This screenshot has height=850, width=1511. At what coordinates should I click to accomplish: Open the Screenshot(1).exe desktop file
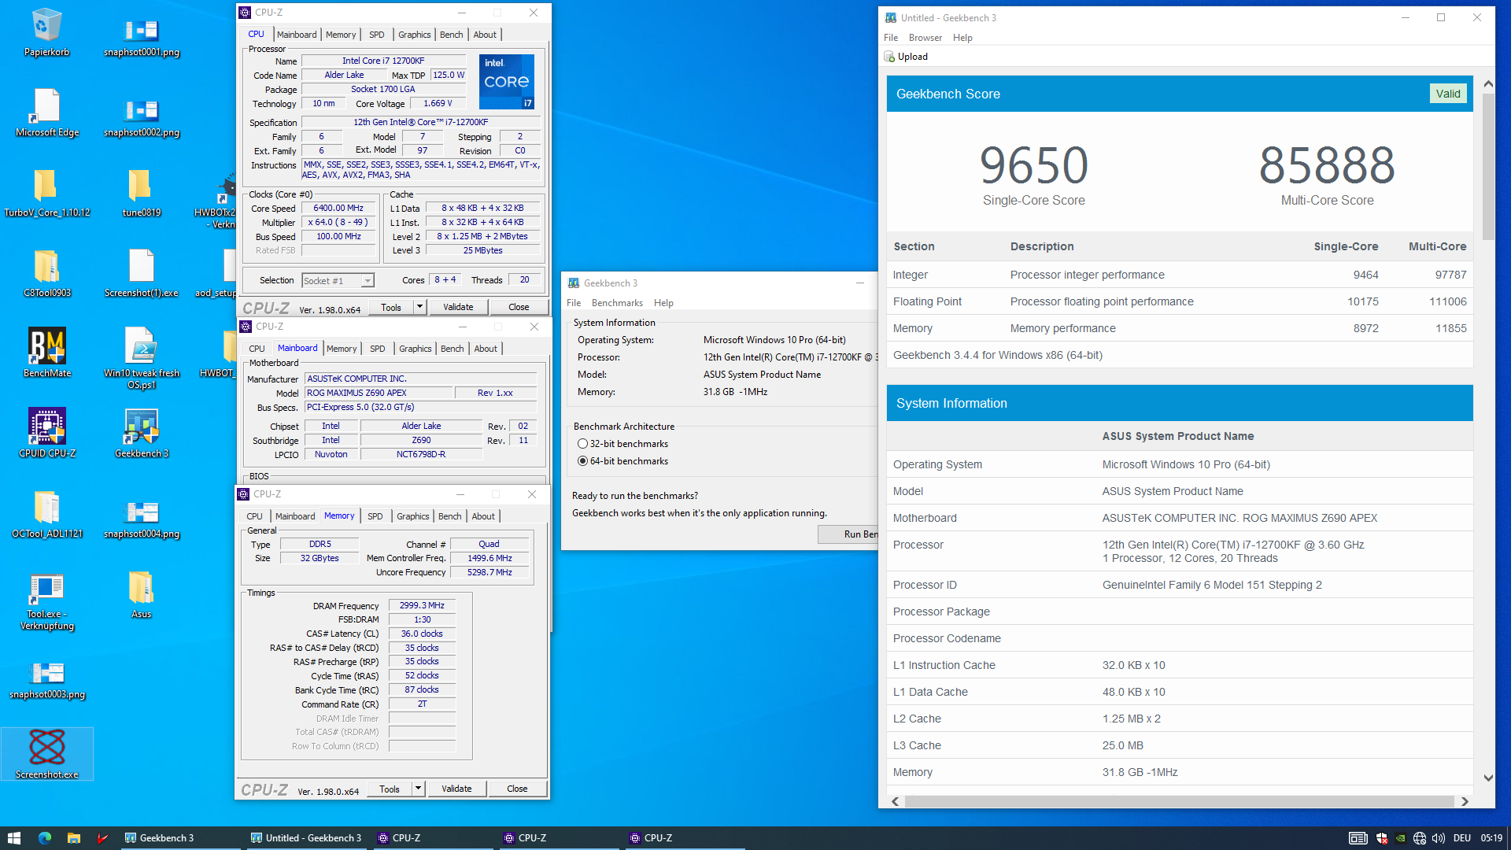coord(142,274)
